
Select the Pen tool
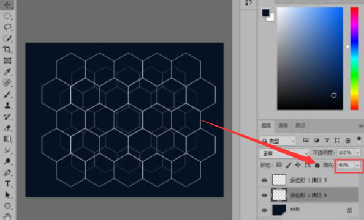pyautogui.click(x=7, y=172)
